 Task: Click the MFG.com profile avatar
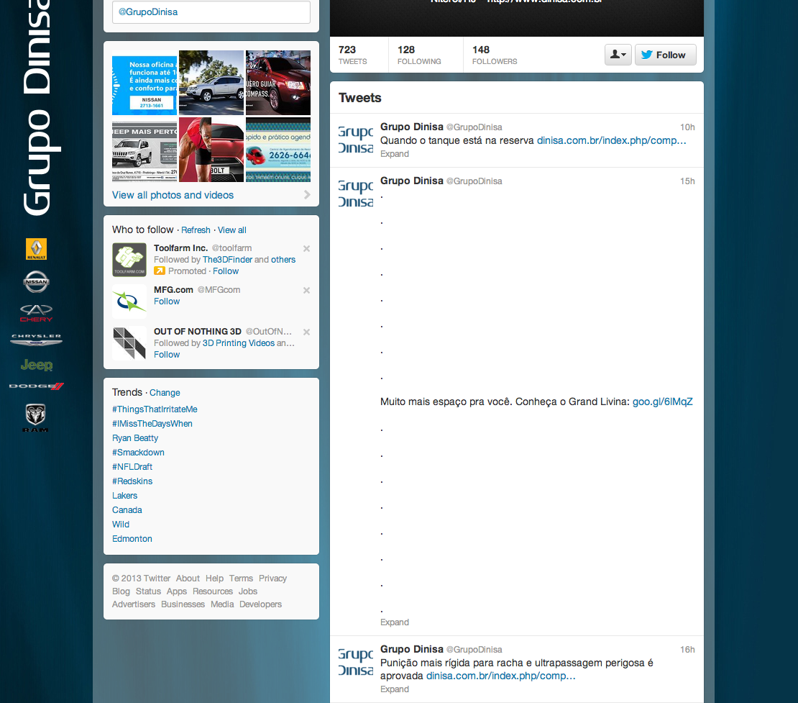coord(129,301)
